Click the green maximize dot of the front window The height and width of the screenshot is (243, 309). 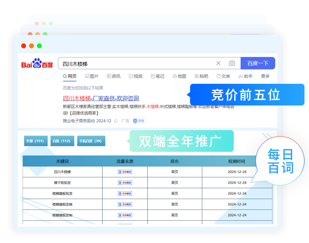pos(39,46)
